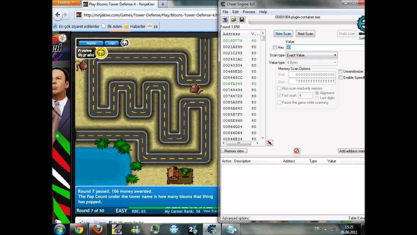Toggle Pause the game while scanning
The width and height of the screenshot is (417, 235).
tap(279, 102)
